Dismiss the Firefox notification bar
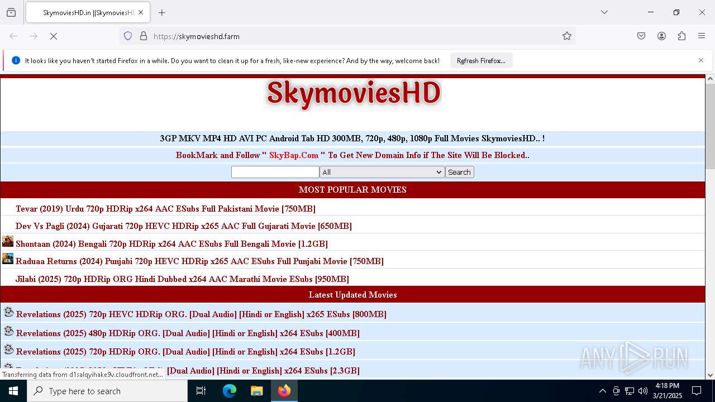The image size is (715, 402). [x=701, y=60]
